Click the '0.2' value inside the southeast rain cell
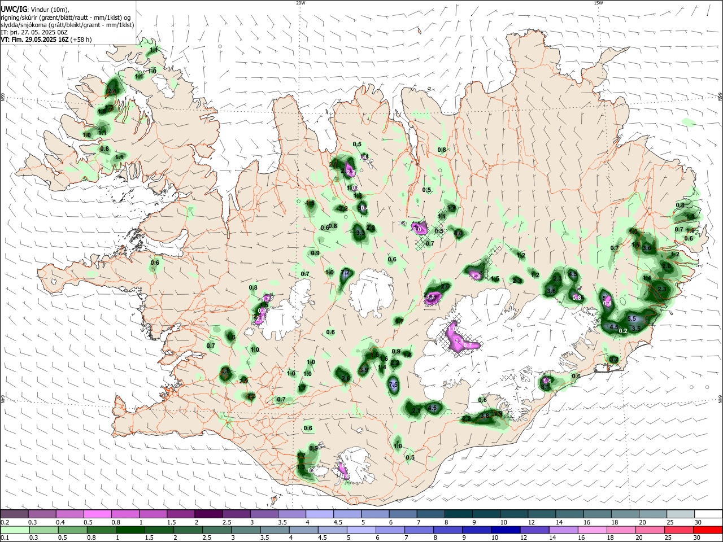Screen dimensions: 723x542 pos(623,331)
